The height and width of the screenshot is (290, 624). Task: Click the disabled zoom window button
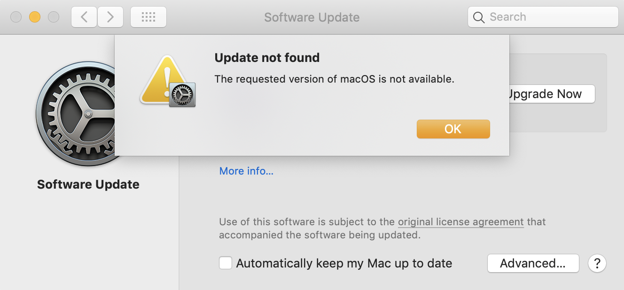(54, 17)
